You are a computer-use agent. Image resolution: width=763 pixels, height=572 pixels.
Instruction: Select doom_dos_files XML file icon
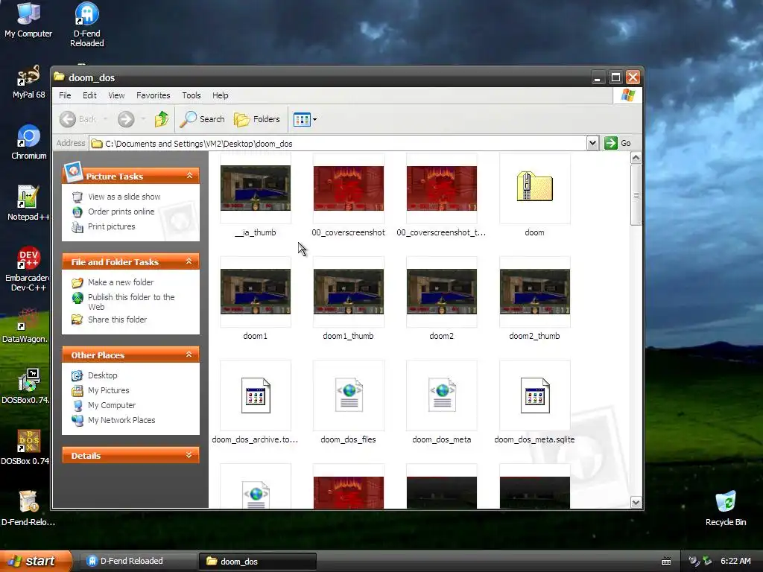tap(349, 395)
